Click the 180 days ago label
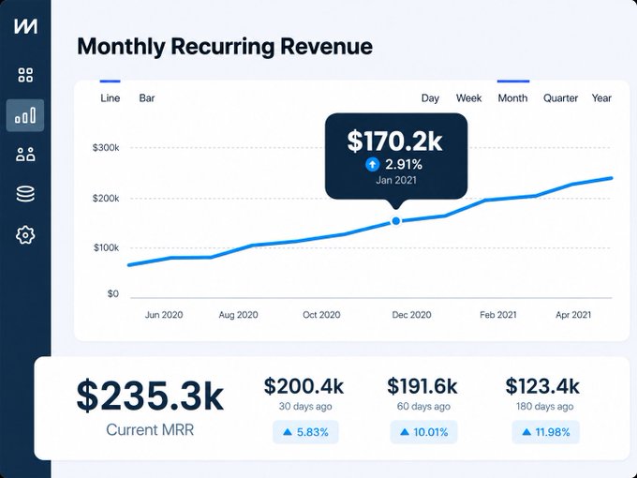The height and width of the screenshot is (478, 637). tap(545, 407)
